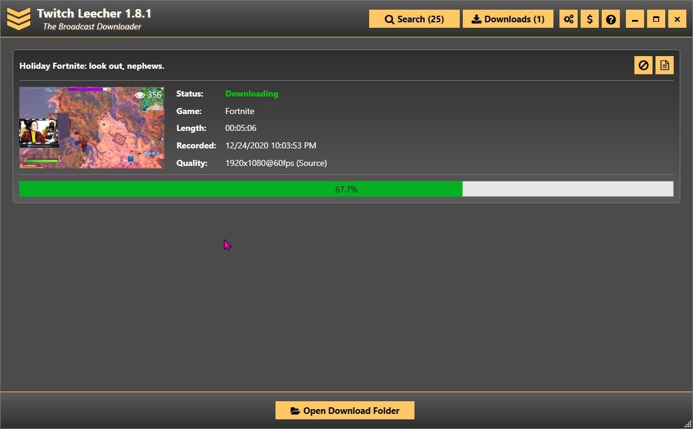Click the 1920x1080@60fps (Source) quality value
The image size is (693, 429).
coord(276,163)
